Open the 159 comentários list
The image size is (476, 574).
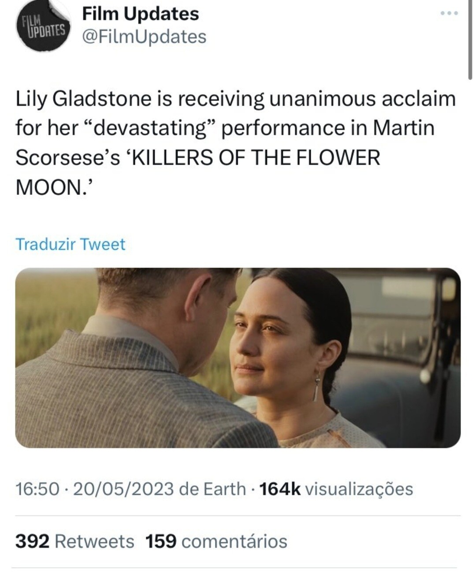pos(216,541)
